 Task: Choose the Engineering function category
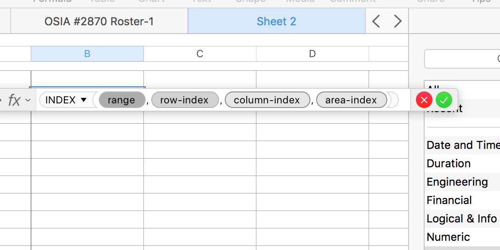(457, 182)
